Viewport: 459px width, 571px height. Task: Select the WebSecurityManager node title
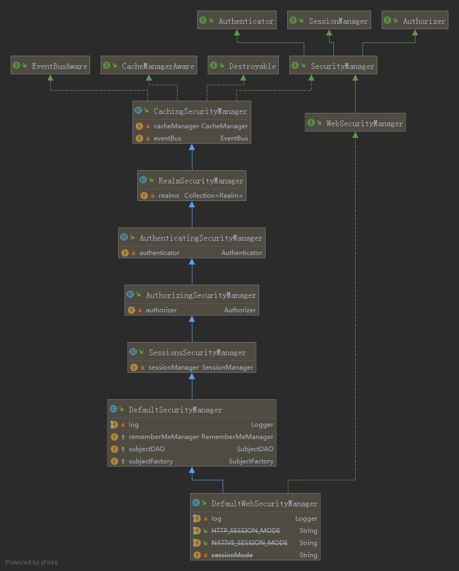(365, 124)
